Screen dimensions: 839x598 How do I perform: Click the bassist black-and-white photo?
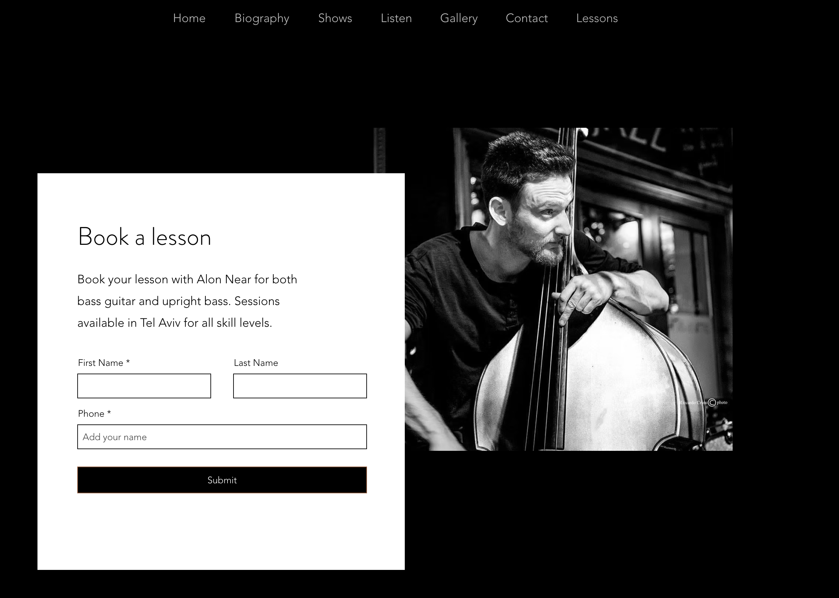click(x=569, y=289)
